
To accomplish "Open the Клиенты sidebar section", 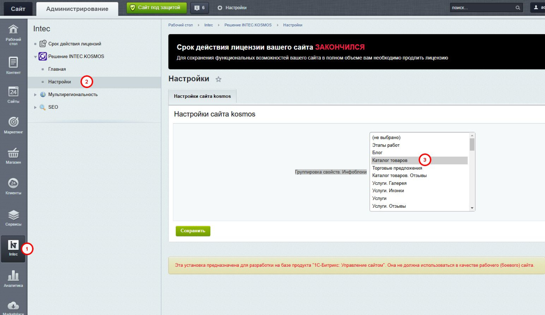I will [x=13, y=186].
